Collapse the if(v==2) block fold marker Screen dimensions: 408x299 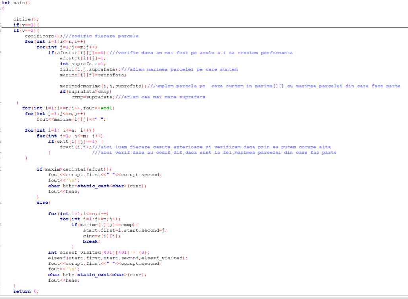tap(1, 31)
